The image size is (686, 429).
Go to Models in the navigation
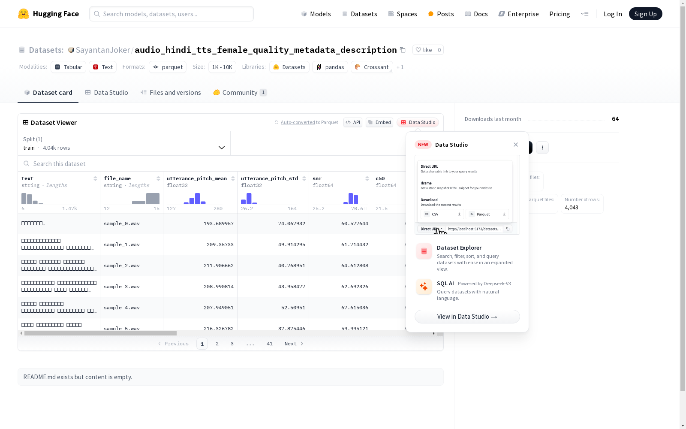tap(316, 14)
